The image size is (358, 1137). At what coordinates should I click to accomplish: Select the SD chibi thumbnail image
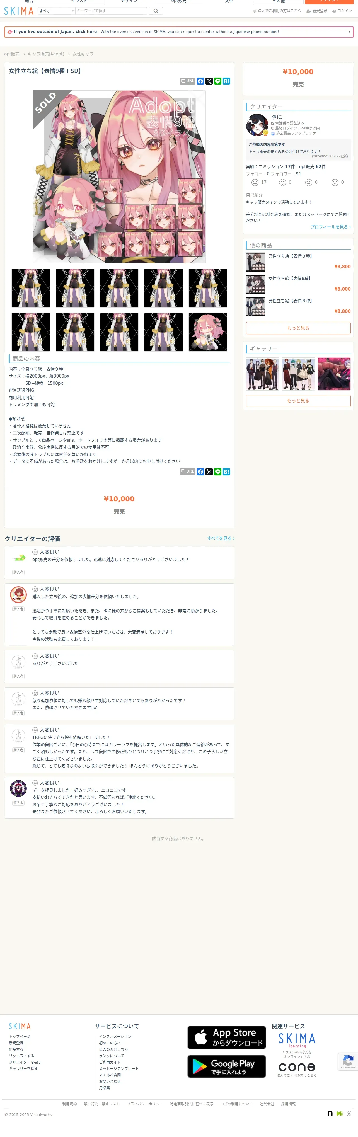[x=208, y=332]
